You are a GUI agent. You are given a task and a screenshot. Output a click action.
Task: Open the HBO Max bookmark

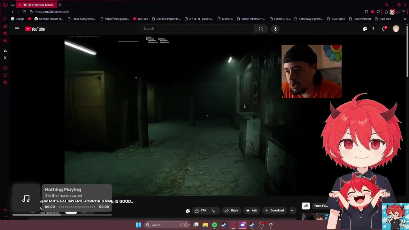click(382, 19)
